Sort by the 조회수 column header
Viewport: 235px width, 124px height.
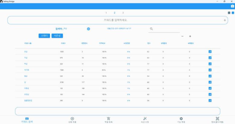tap(63, 43)
